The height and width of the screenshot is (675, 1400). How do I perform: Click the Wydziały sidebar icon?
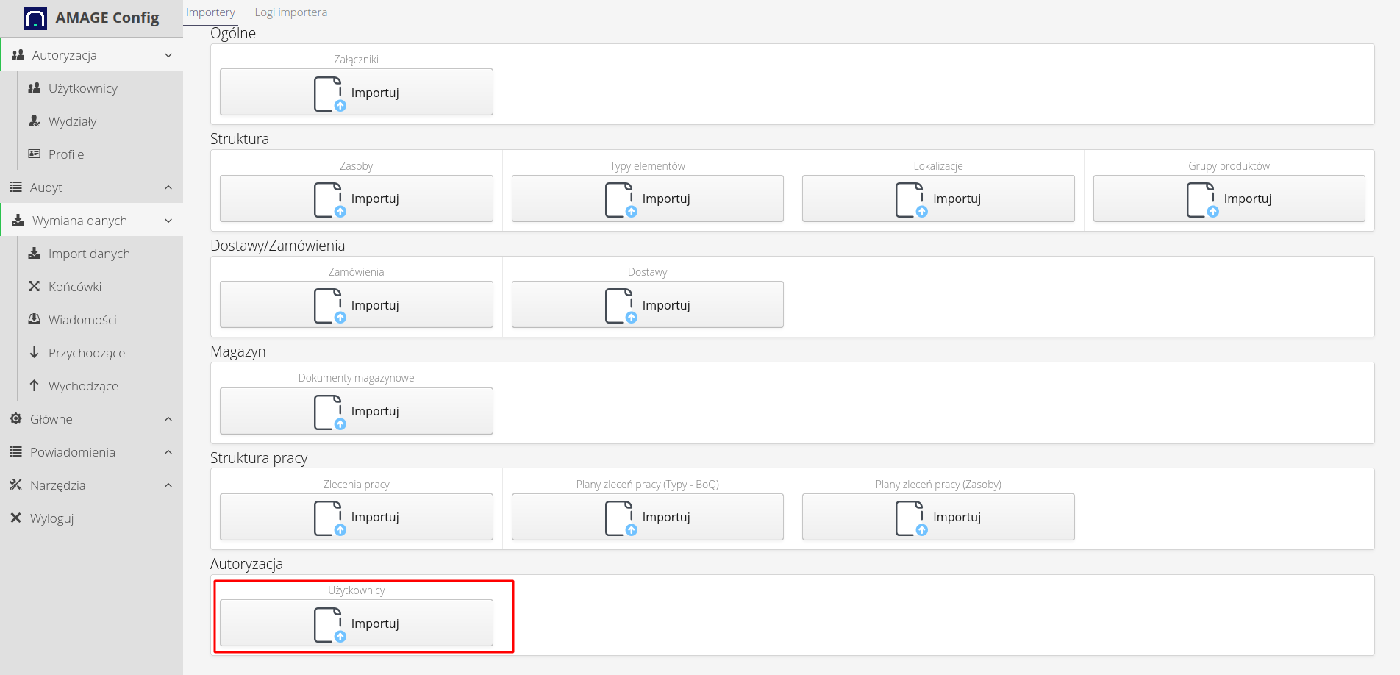coord(34,121)
